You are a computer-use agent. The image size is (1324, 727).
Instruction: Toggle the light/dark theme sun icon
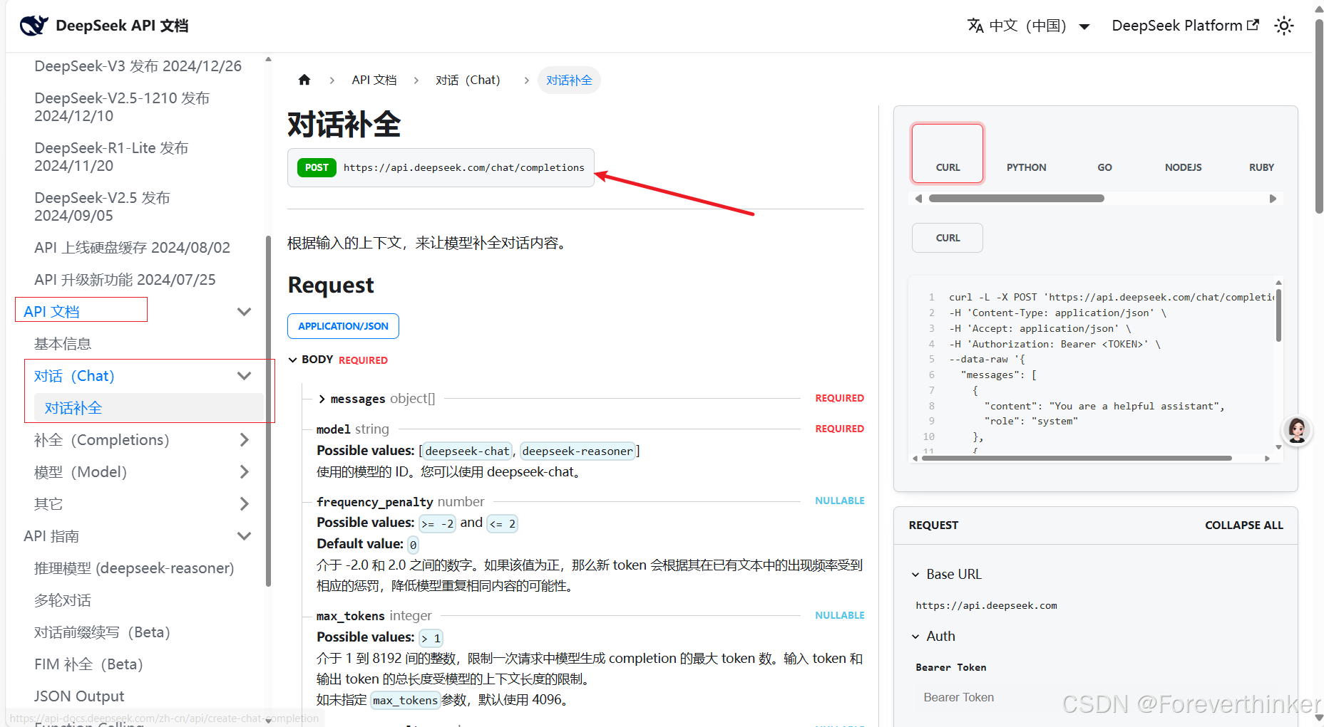pyautogui.click(x=1284, y=26)
